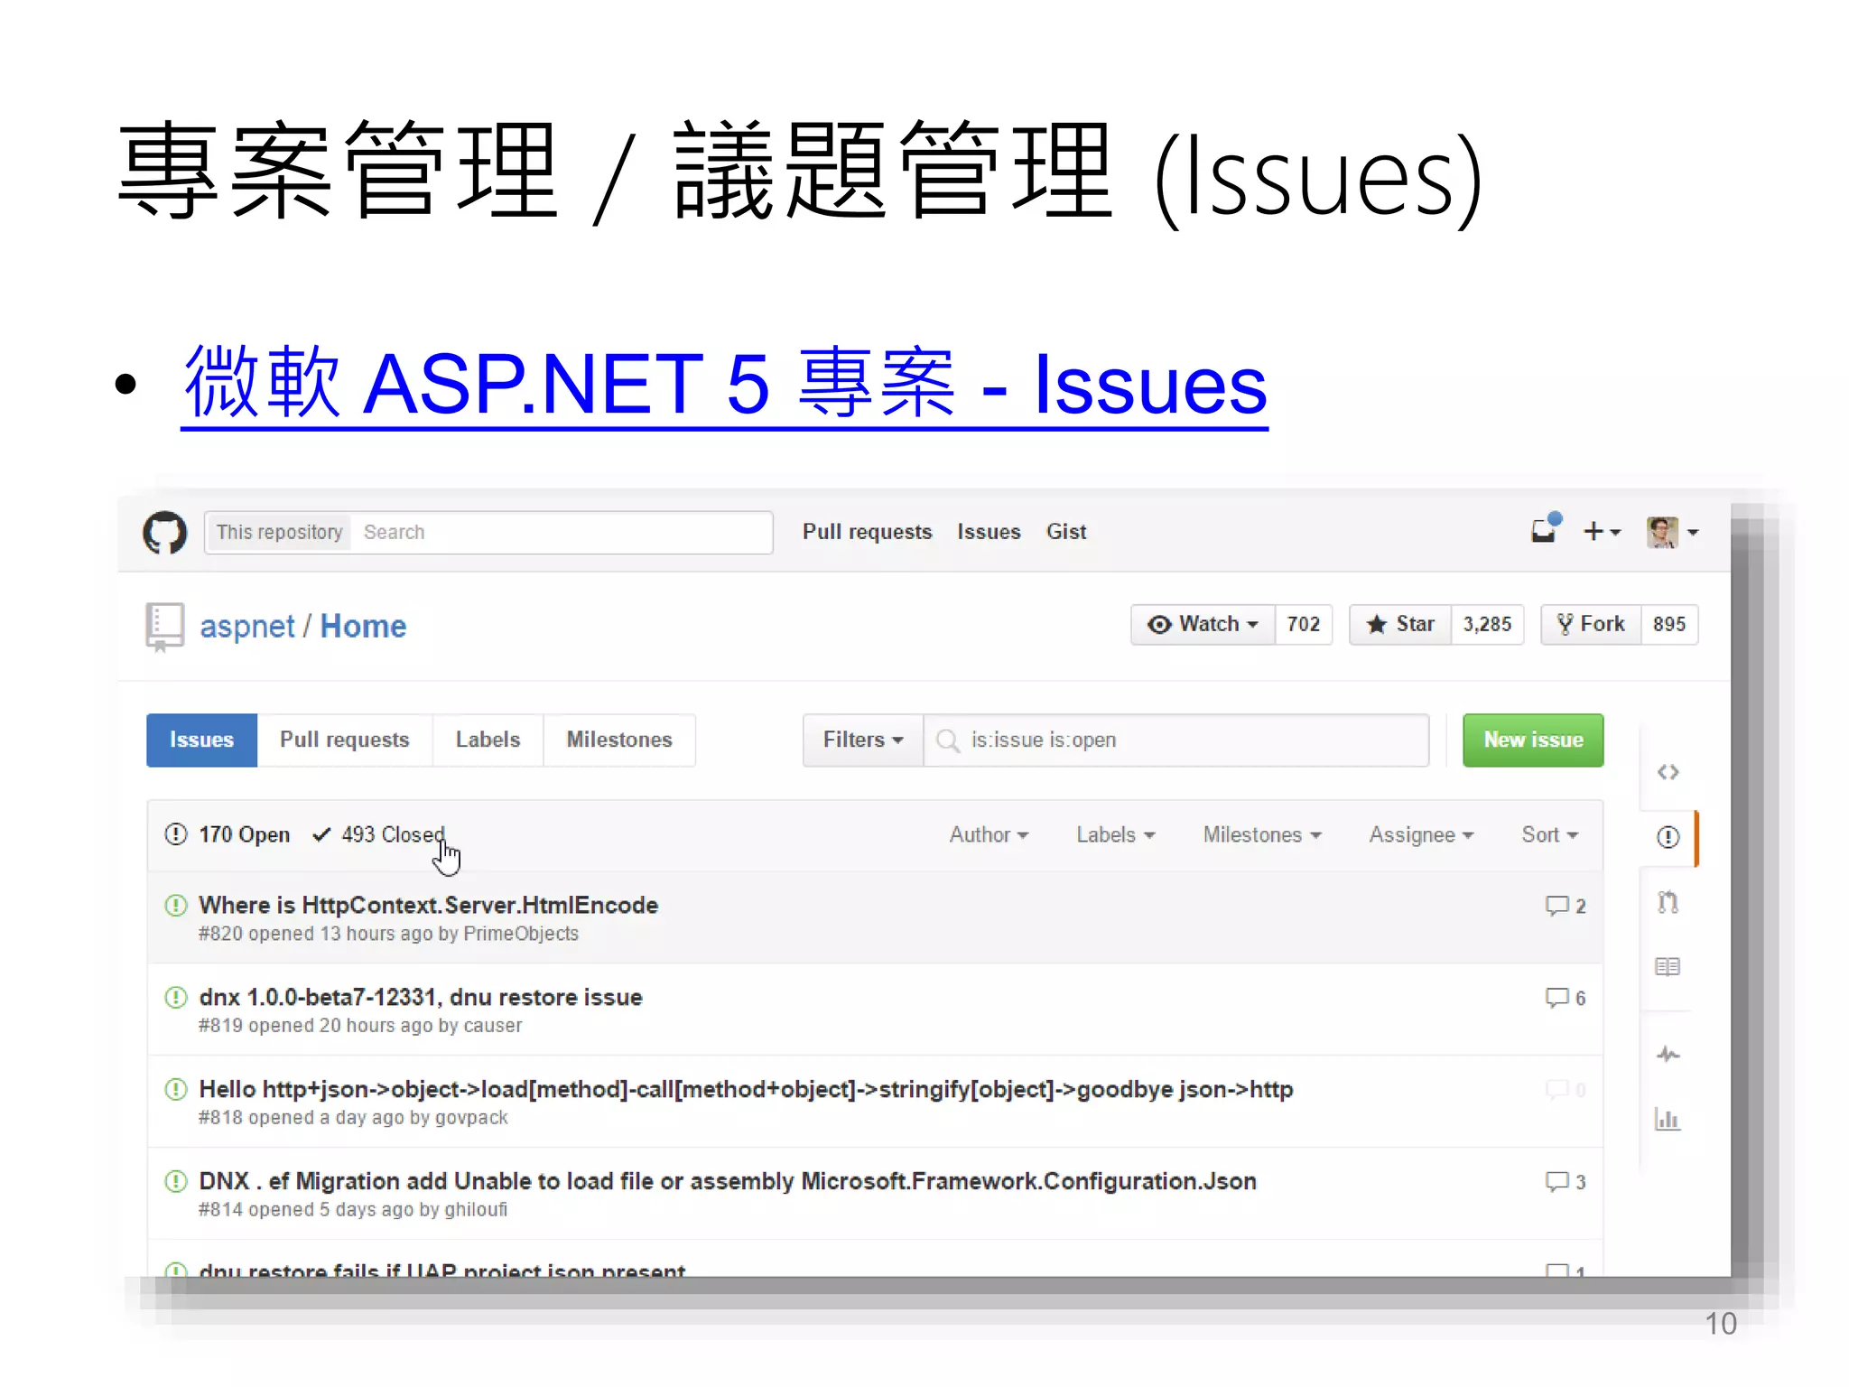Image resolution: width=1849 pixels, height=1387 pixels.
Task: Click the repository book icon
Action: [x=164, y=626]
